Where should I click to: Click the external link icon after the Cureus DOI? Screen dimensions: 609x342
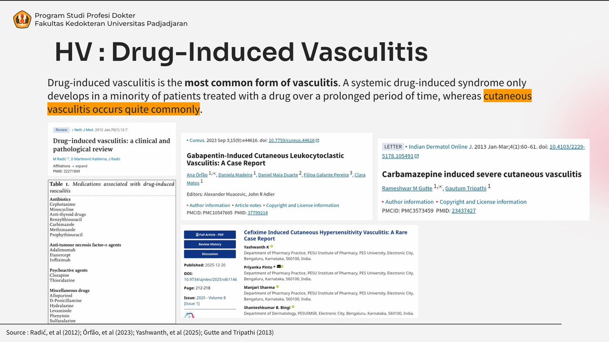[x=317, y=140]
